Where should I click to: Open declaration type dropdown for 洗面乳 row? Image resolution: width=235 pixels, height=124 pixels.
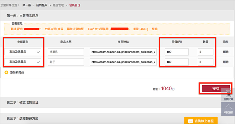[23, 52]
